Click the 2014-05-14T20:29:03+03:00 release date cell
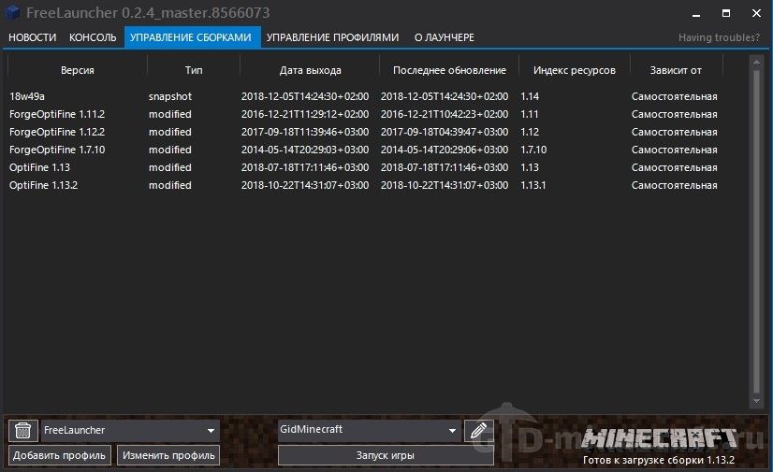The height and width of the screenshot is (472, 773). point(305,150)
